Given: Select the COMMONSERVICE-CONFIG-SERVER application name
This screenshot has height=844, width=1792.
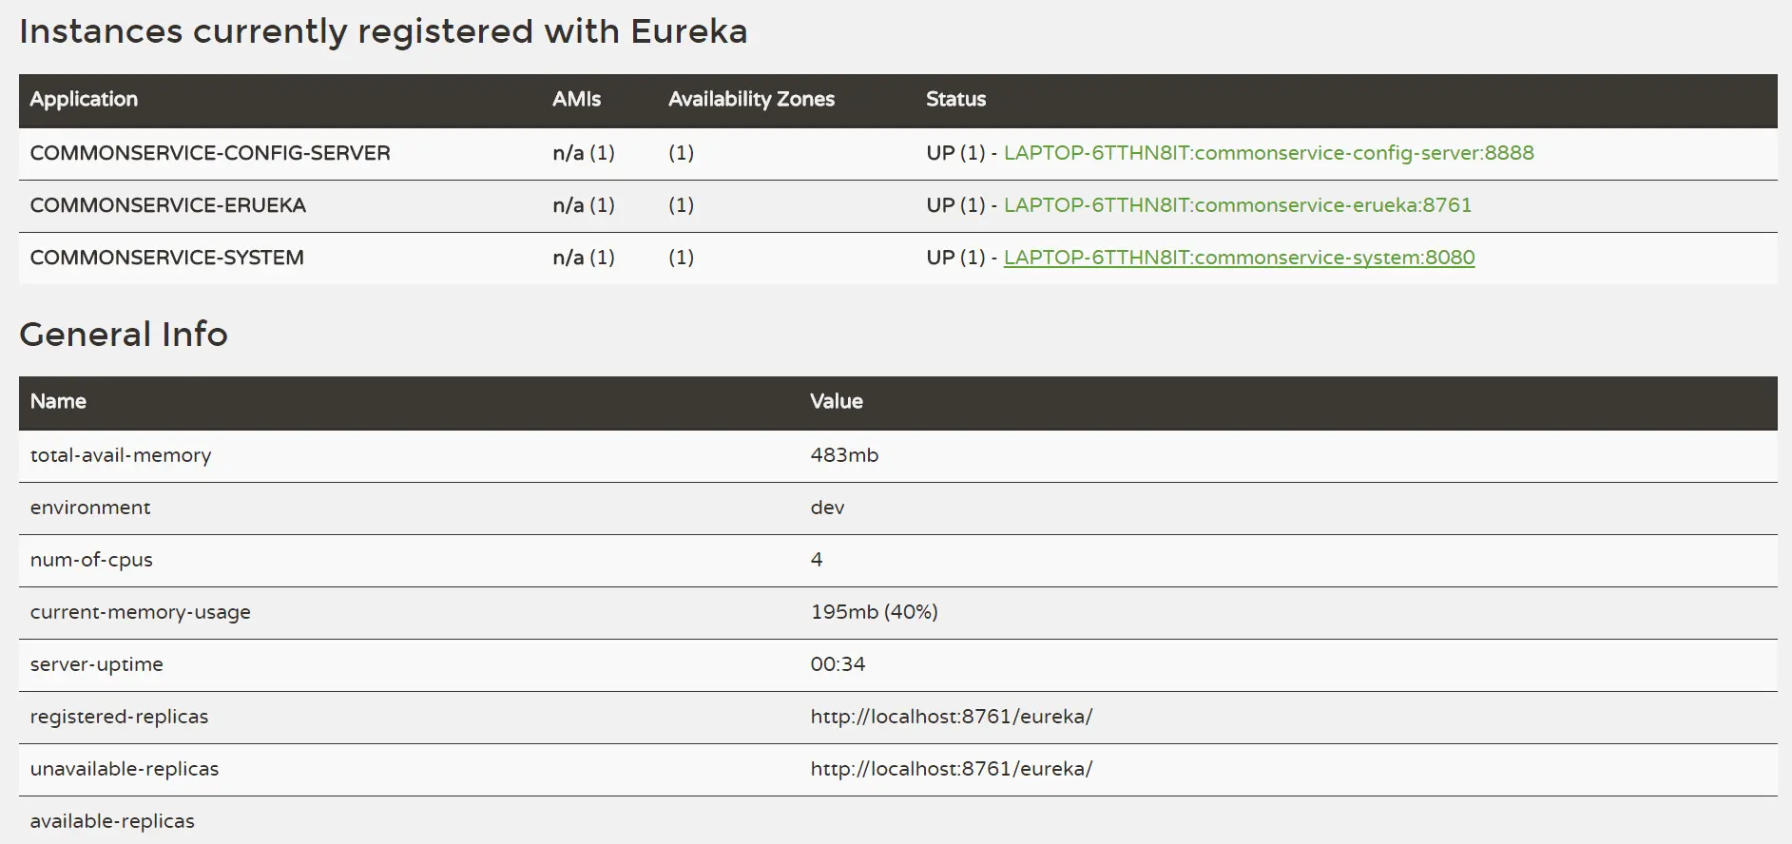Looking at the screenshot, I should [x=210, y=153].
